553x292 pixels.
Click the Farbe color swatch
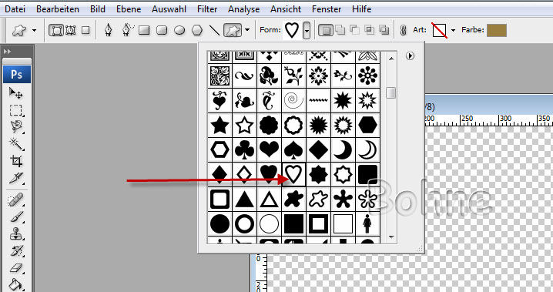click(x=497, y=30)
